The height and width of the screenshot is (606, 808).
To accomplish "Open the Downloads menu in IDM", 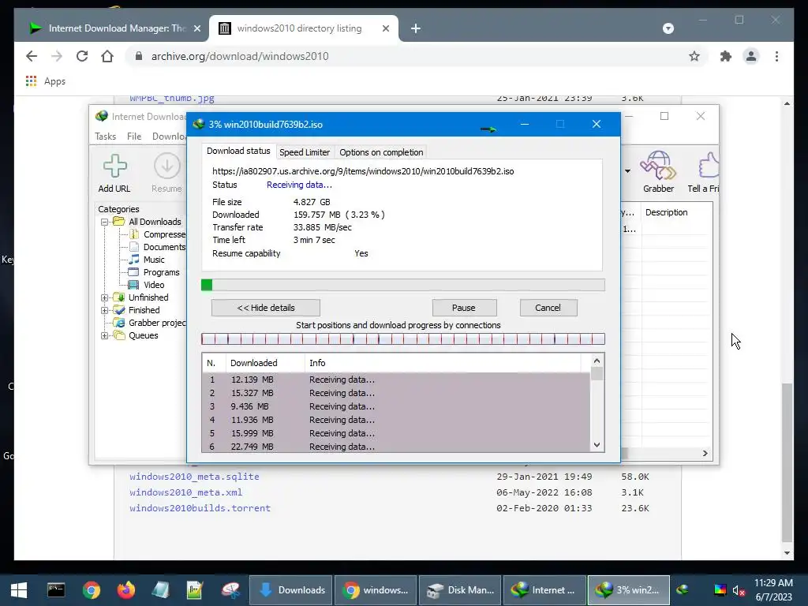I will 169,137.
